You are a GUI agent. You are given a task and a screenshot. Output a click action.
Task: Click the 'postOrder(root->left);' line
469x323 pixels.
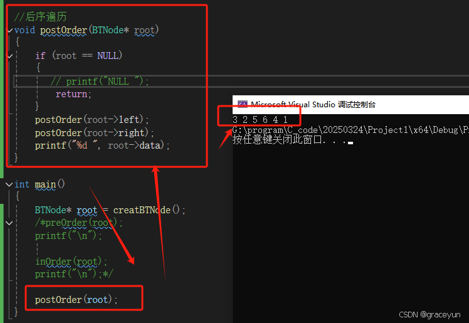92,120
